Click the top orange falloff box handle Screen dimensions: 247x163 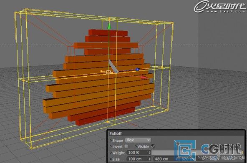coord(109,19)
